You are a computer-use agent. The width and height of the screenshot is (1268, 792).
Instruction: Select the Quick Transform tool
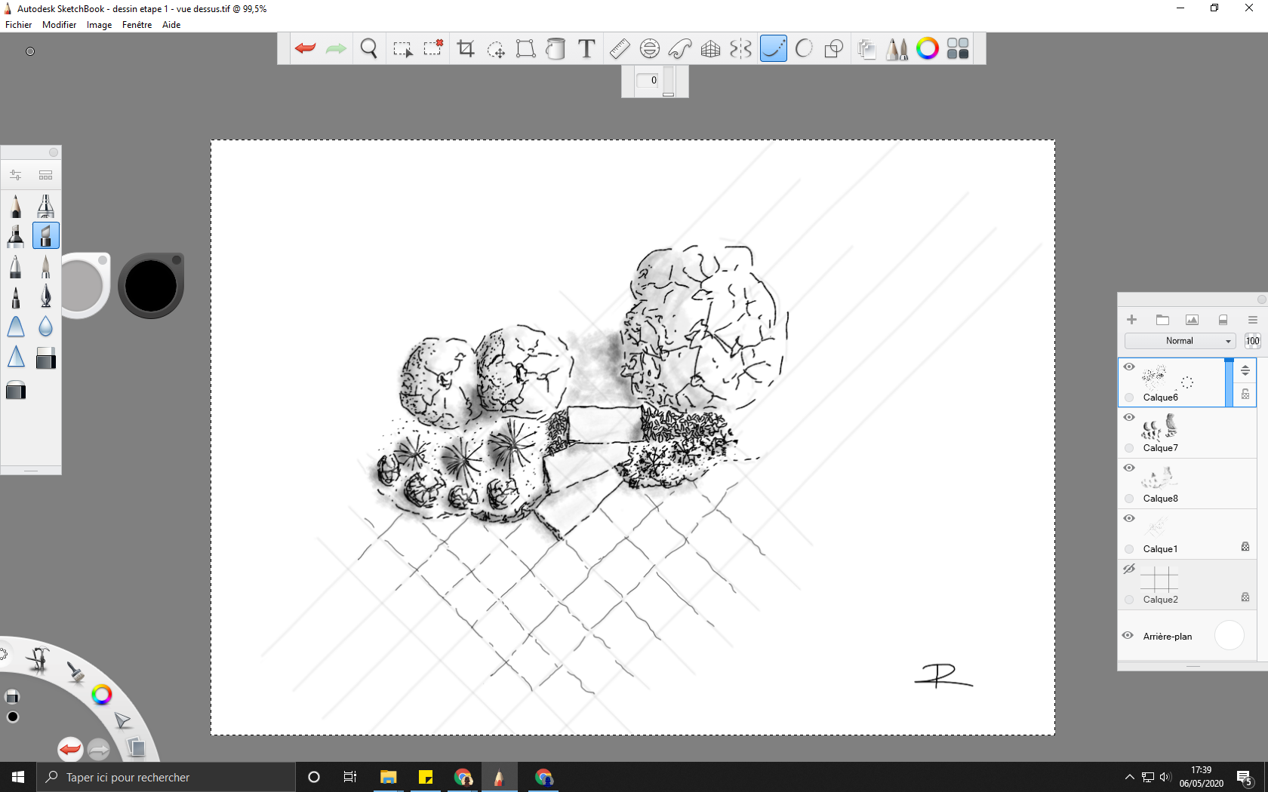pyautogui.click(x=496, y=48)
